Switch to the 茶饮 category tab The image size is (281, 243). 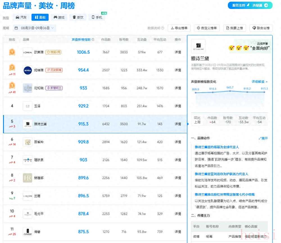click(x=78, y=17)
